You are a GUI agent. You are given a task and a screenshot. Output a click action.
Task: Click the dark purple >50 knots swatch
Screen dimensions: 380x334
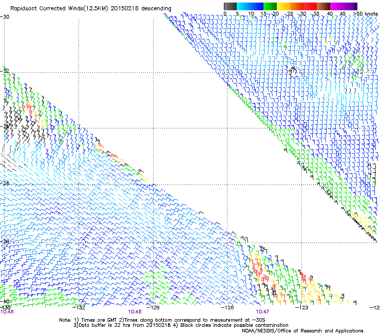(x=355, y=6)
